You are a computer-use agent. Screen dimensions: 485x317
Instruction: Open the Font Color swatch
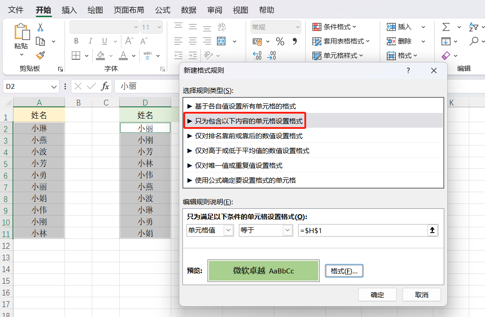coord(124,55)
